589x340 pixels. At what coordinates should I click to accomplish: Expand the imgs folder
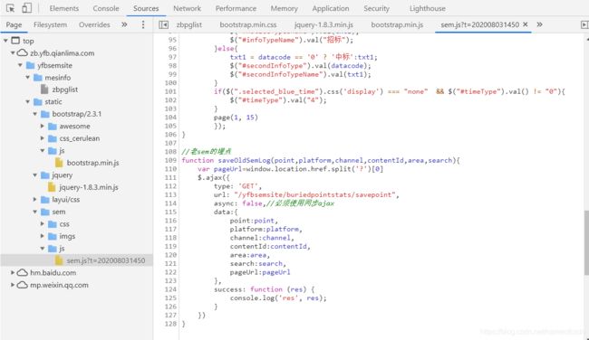pos(43,236)
